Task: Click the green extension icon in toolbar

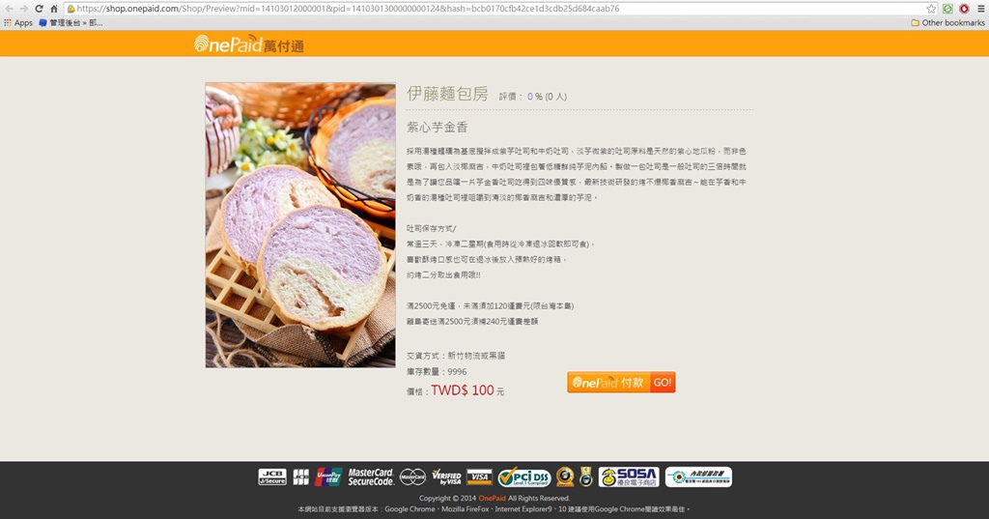Action: click(947, 9)
